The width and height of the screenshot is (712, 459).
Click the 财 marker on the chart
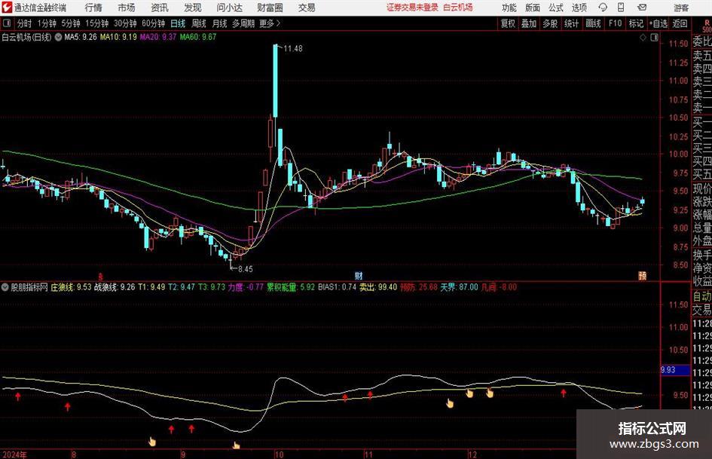pos(359,276)
